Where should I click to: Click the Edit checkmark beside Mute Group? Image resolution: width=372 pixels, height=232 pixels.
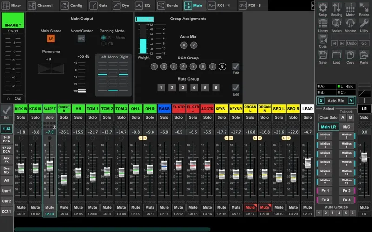tap(236, 88)
